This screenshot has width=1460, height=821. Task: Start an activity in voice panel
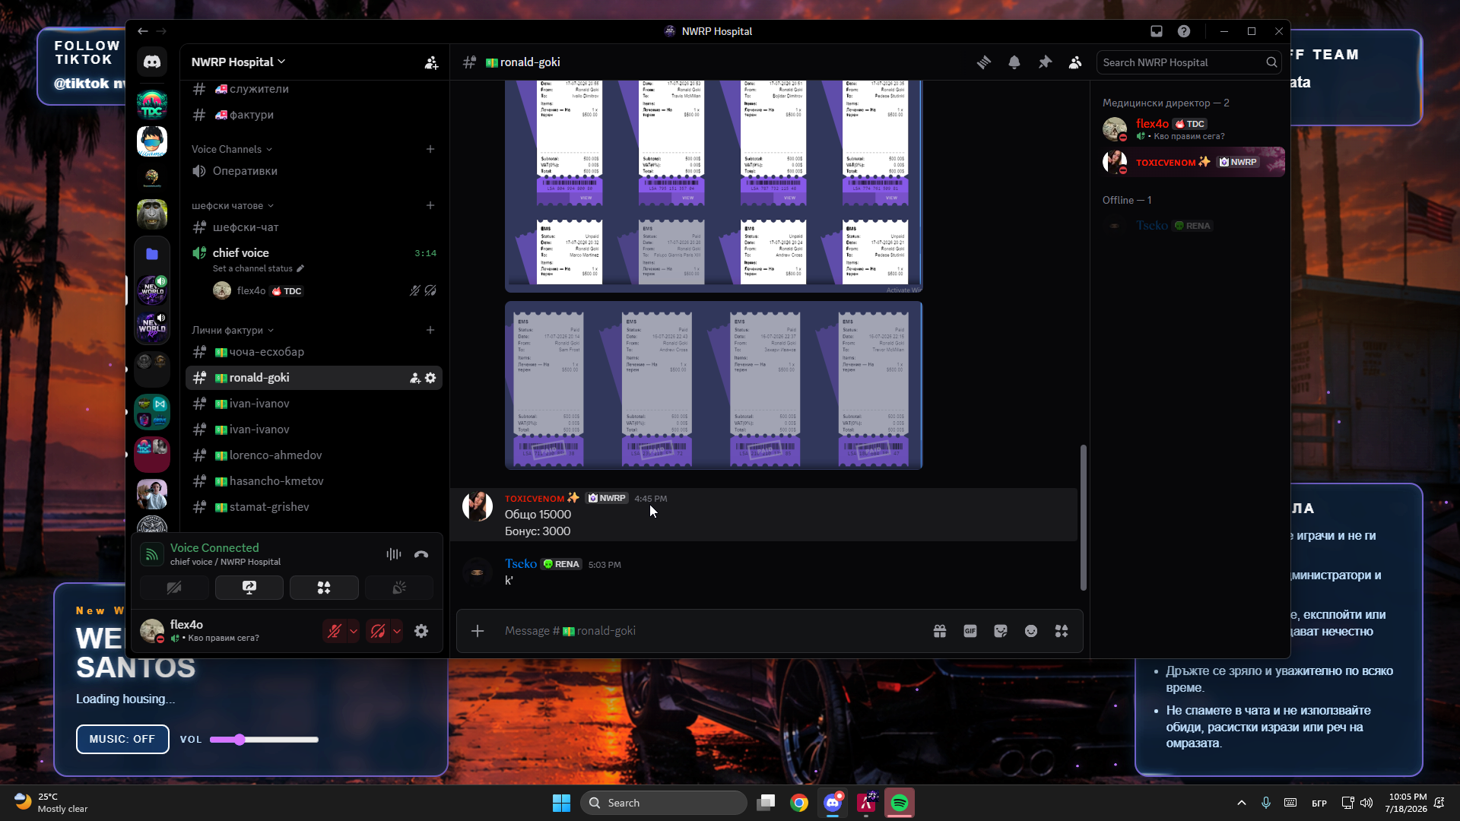tap(324, 588)
